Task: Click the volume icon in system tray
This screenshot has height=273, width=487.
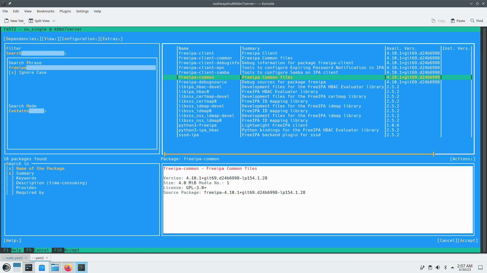Action: coord(438,267)
